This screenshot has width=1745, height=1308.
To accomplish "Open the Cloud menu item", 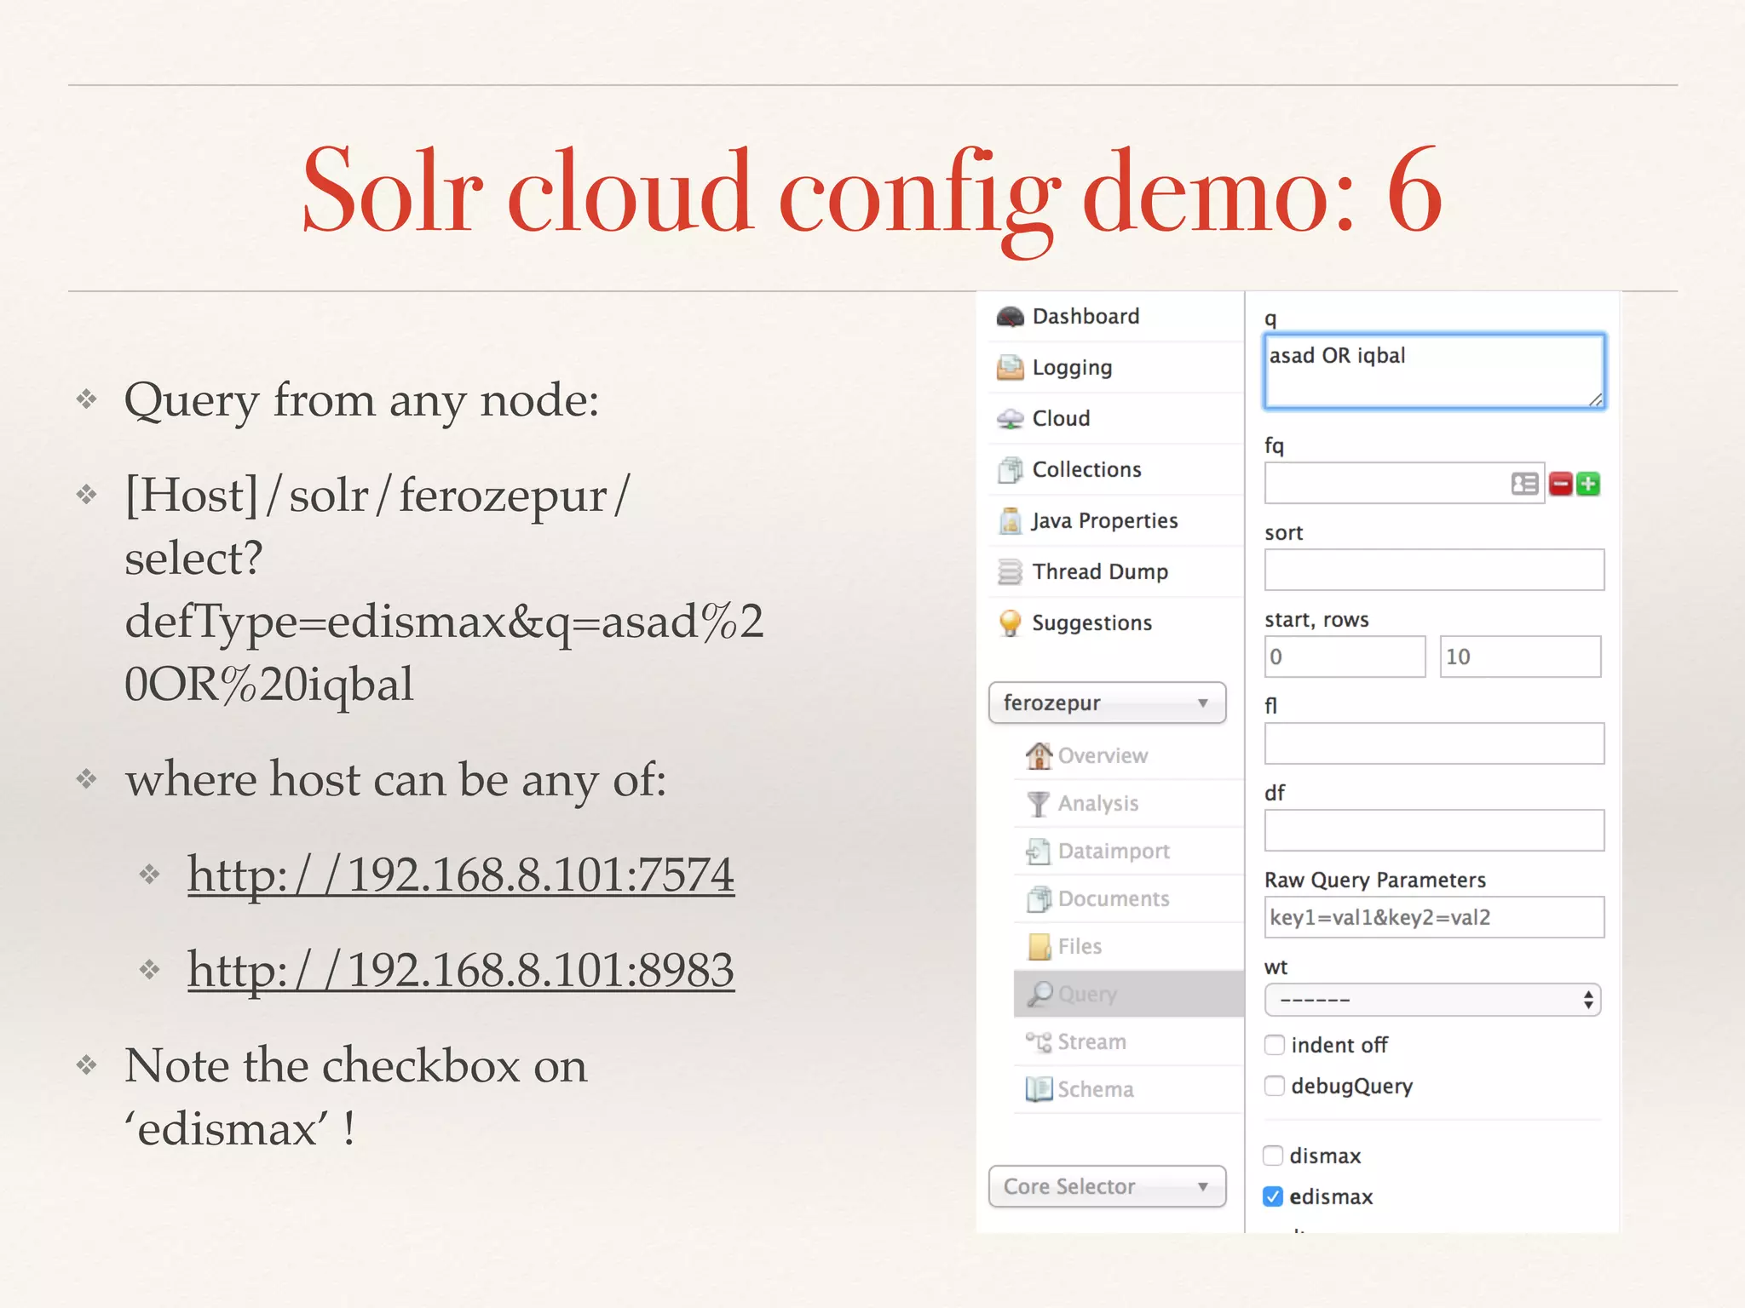I will tap(1116, 419).
